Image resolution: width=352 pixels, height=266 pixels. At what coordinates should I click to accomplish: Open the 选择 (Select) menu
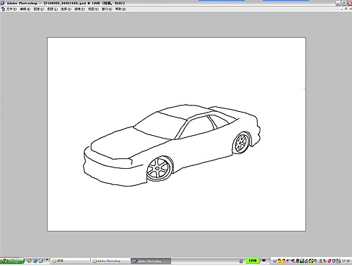pos(66,9)
